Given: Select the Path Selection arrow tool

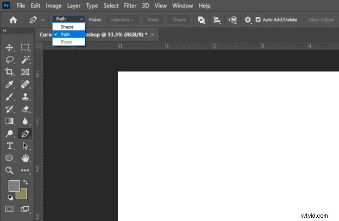Looking at the screenshot, I should [x=25, y=146].
